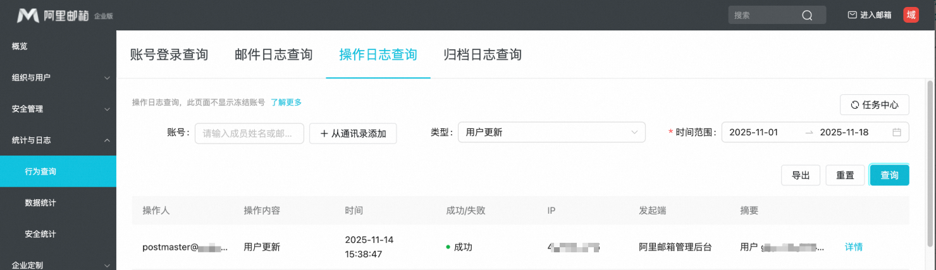The height and width of the screenshot is (270, 936).
Task: Click the envelope icon for entering the mailbox
Action: pyautogui.click(x=852, y=15)
